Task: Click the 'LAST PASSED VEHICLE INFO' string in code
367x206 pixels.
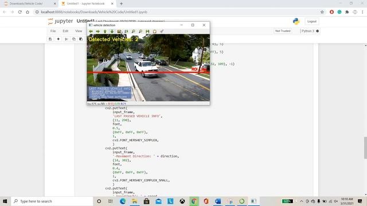Action: click(137, 116)
